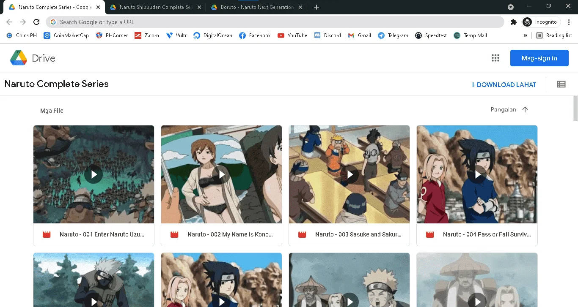Open second-row thumbnail with Naruto shouting
The height and width of the screenshot is (307, 578).
point(349,280)
